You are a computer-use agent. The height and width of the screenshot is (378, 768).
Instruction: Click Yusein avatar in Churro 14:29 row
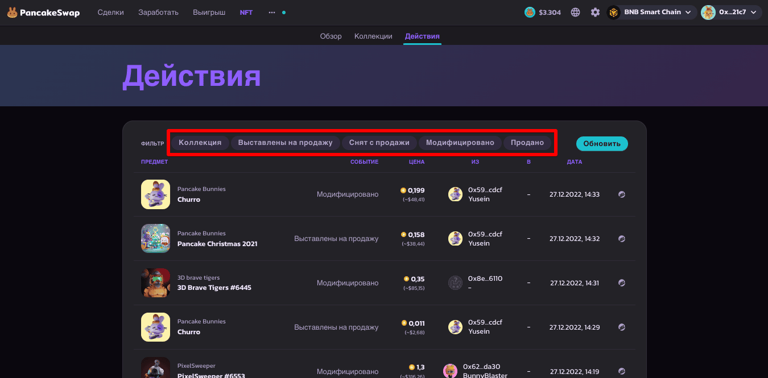pyautogui.click(x=455, y=327)
